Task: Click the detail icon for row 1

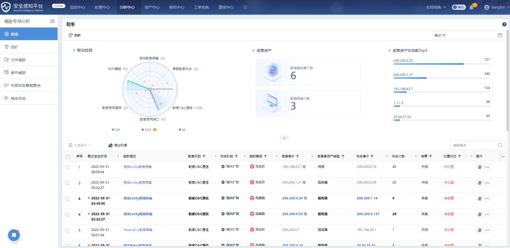Action: [479, 167]
